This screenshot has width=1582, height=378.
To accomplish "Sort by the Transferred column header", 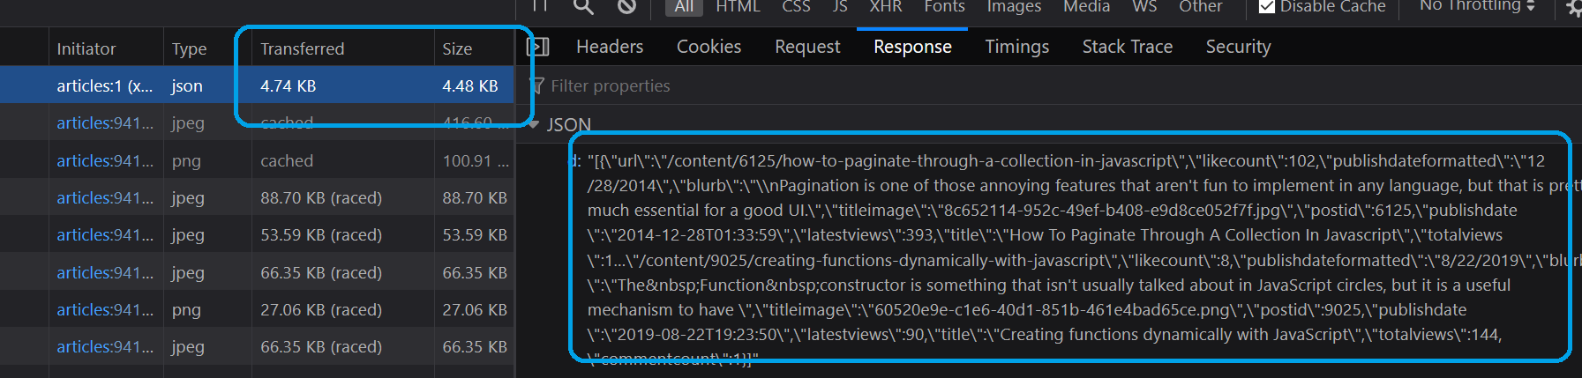I will click(x=303, y=49).
